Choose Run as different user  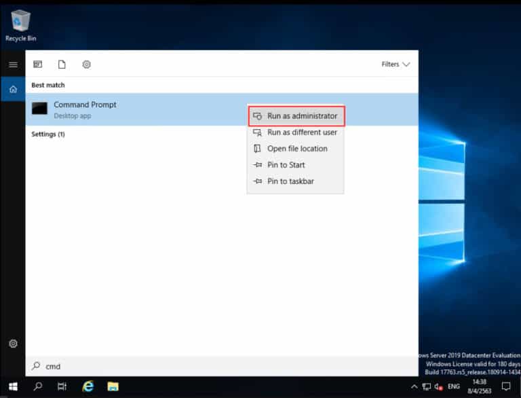[x=295, y=132]
